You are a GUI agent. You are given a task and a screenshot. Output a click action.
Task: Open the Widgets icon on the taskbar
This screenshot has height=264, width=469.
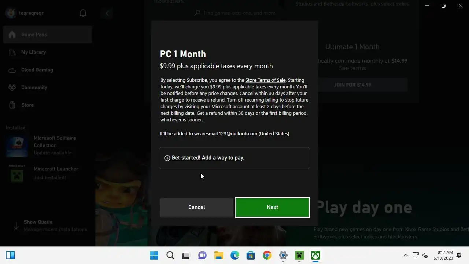(10, 256)
